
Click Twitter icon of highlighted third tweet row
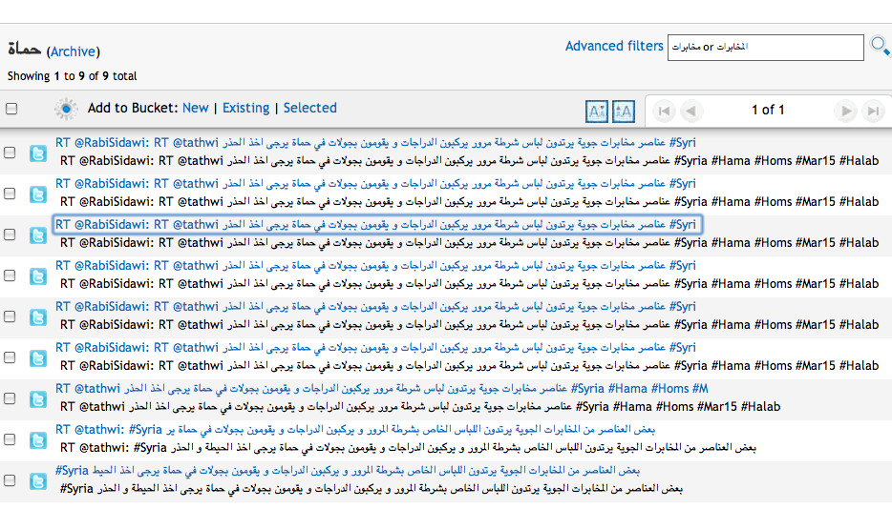coord(38,235)
